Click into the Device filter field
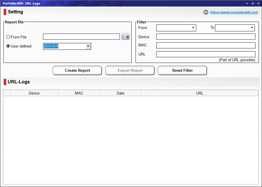Screen dimensions: 262x187 pos(206,37)
